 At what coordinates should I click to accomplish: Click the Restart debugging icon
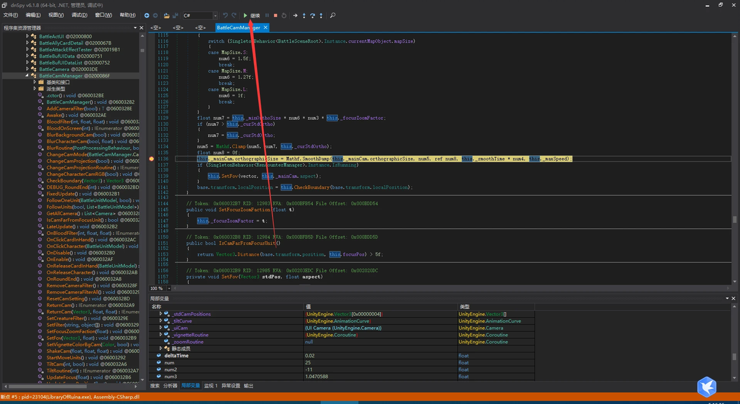pos(284,16)
